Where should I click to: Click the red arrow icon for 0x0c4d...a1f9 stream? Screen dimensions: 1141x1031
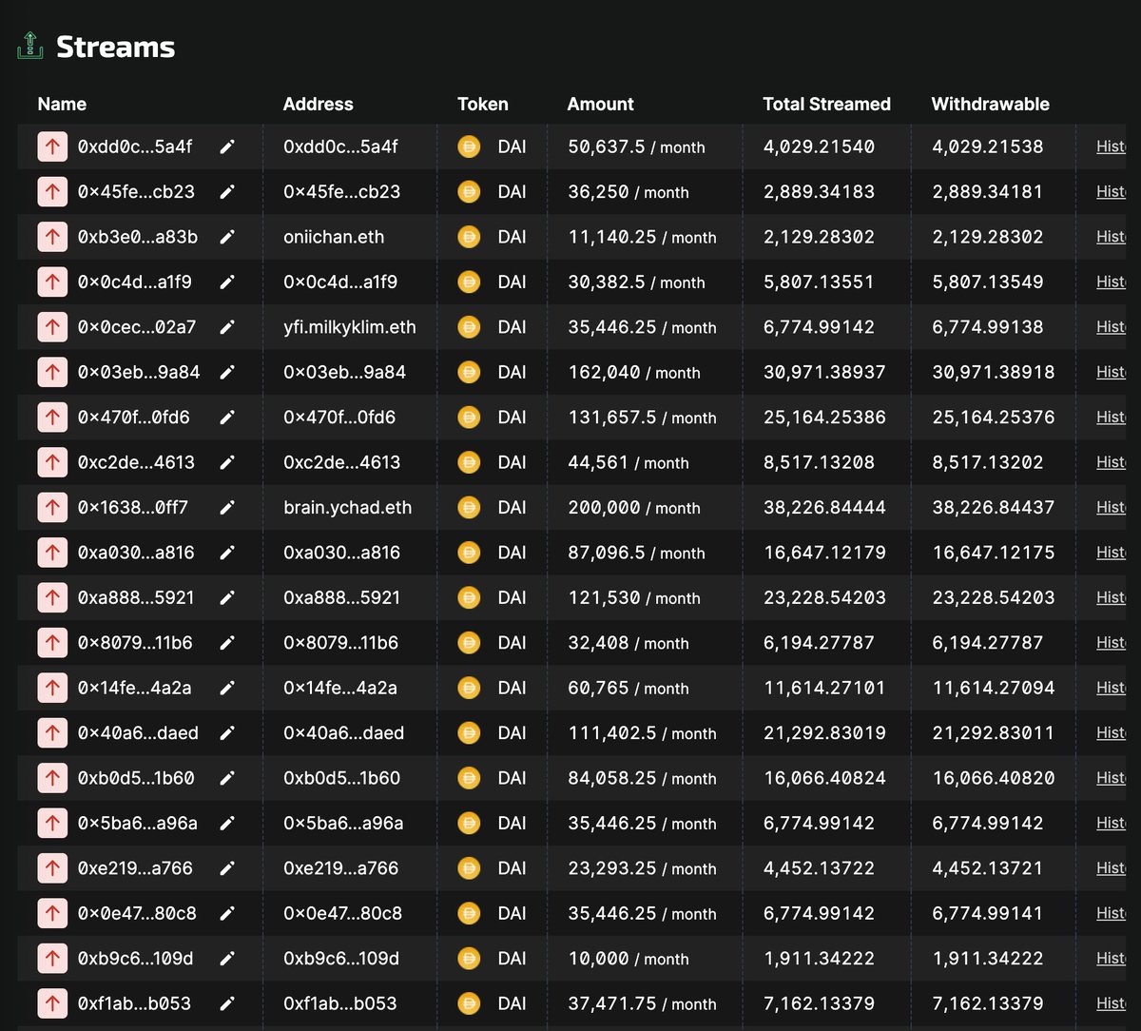(52, 282)
